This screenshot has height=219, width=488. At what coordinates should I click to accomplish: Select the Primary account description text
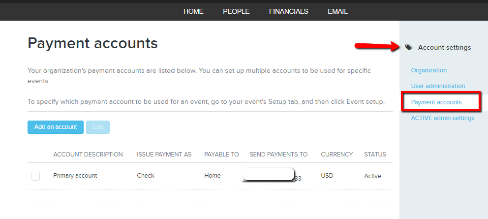click(75, 176)
